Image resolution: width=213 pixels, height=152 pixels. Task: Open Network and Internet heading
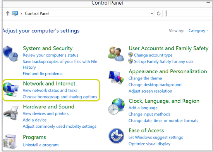(x=49, y=83)
